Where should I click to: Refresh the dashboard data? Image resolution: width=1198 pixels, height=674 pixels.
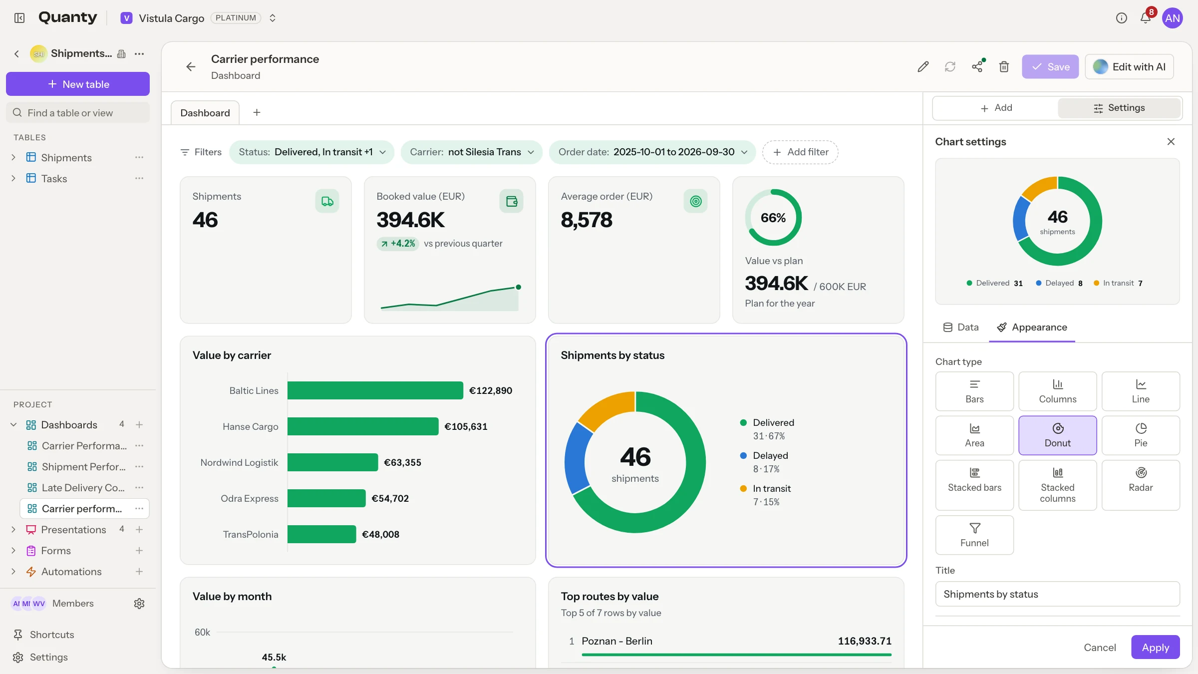(x=950, y=67)
